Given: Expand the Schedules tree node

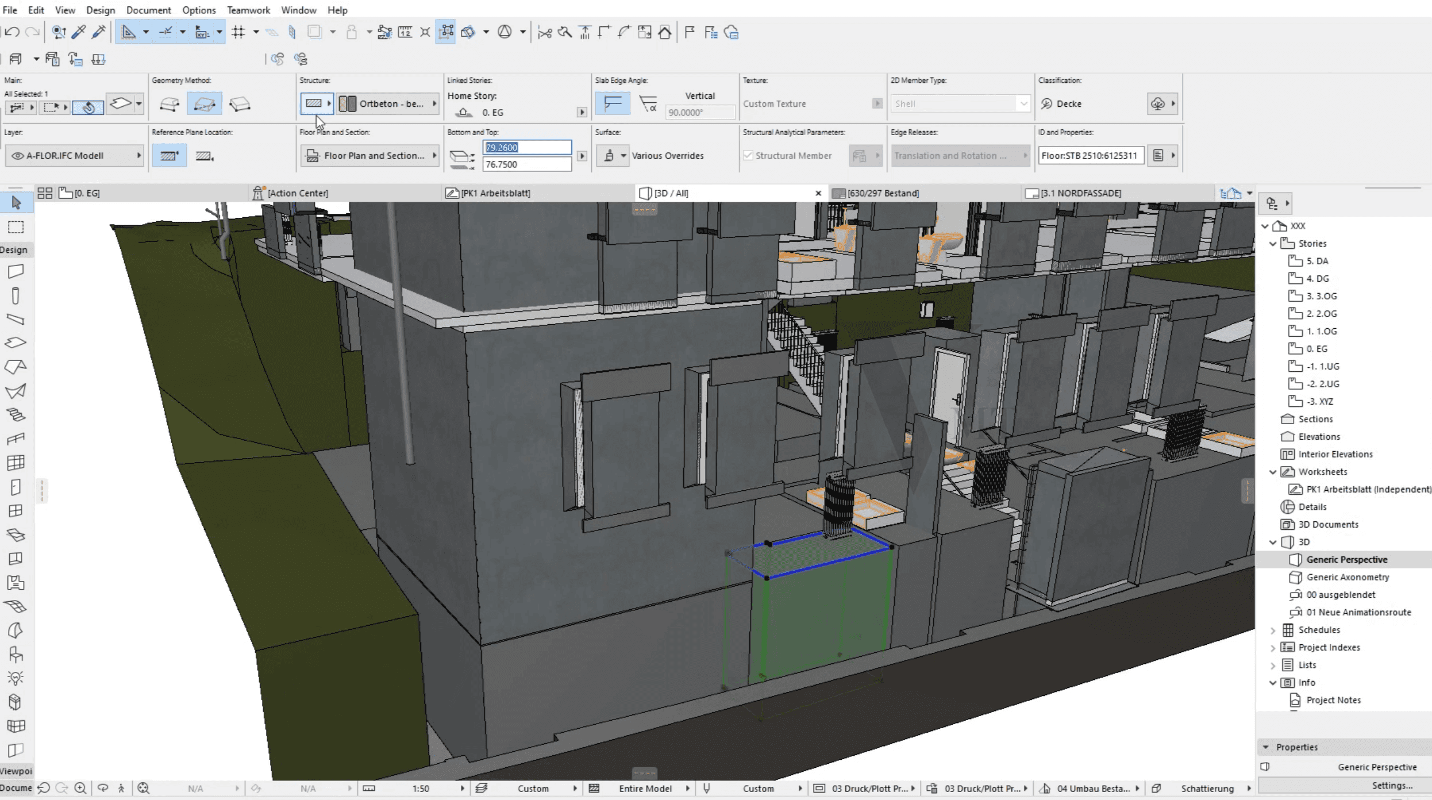Looking at the screenshot, I should coord(1273,630).
